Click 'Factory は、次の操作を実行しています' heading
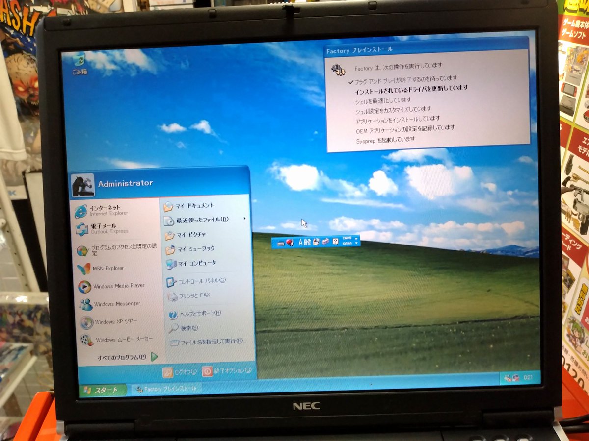 click(x=398, y=66)
